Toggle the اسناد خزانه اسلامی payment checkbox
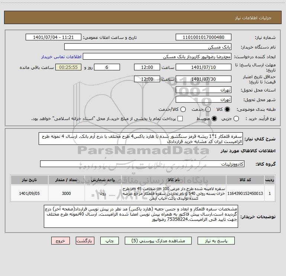286x276 pixels. pos(180,119)
